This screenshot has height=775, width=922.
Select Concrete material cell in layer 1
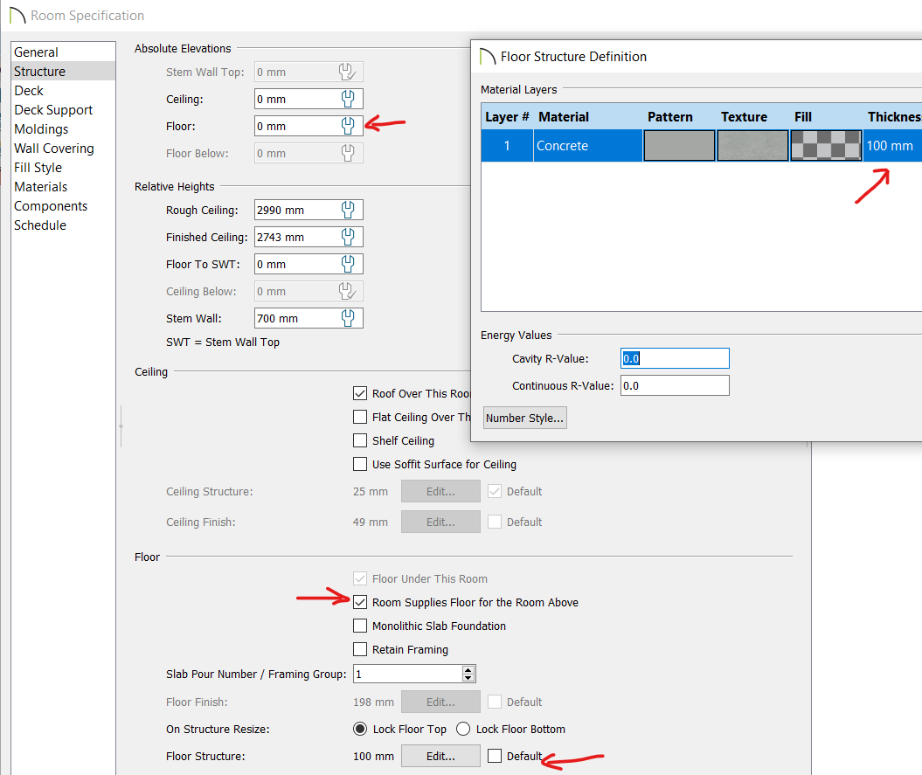tap(588, 145)
